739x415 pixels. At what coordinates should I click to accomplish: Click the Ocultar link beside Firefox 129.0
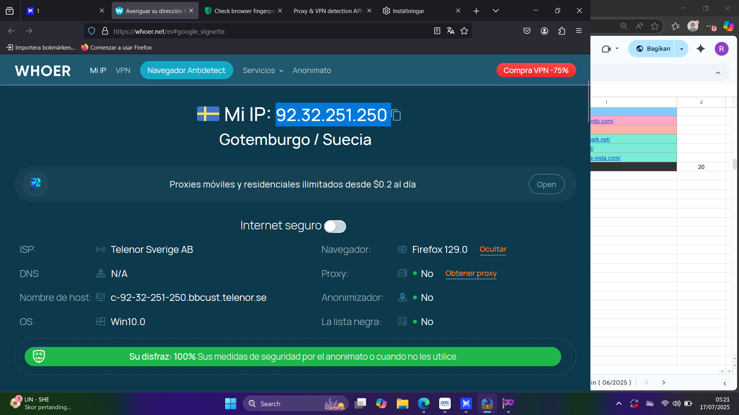[x=493, y=249]
